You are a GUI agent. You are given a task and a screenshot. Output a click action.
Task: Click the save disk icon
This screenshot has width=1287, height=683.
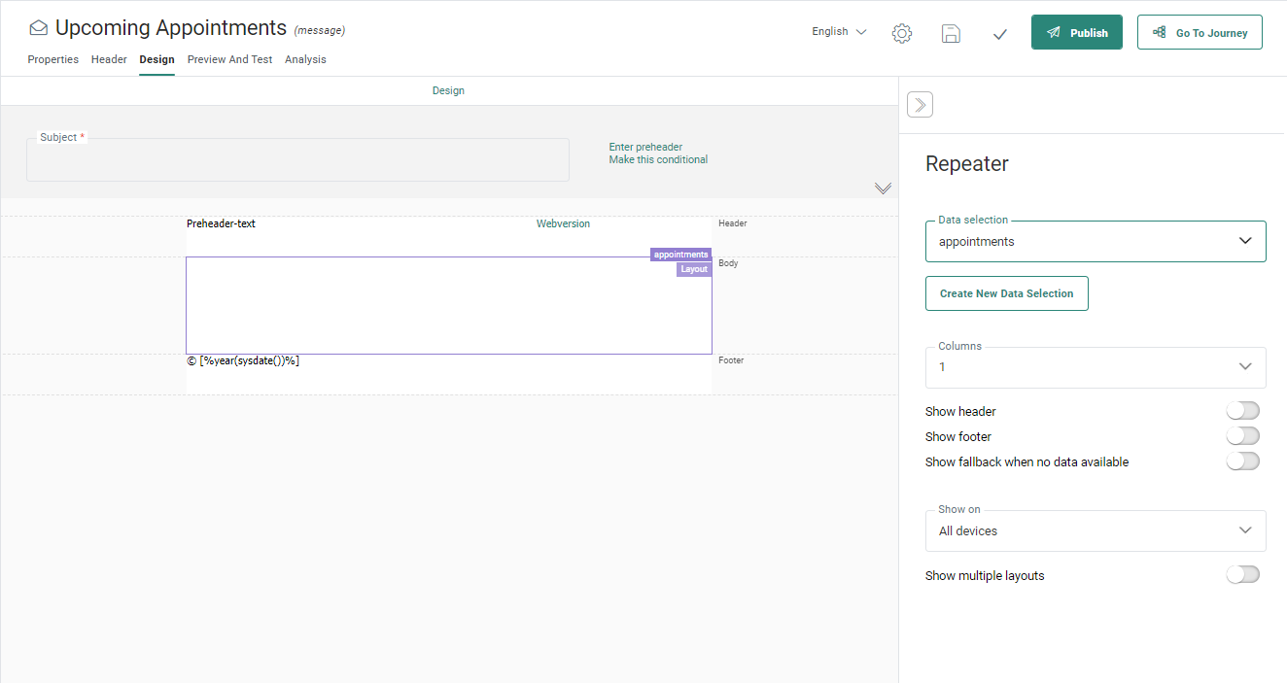click(x=951, y=33)
